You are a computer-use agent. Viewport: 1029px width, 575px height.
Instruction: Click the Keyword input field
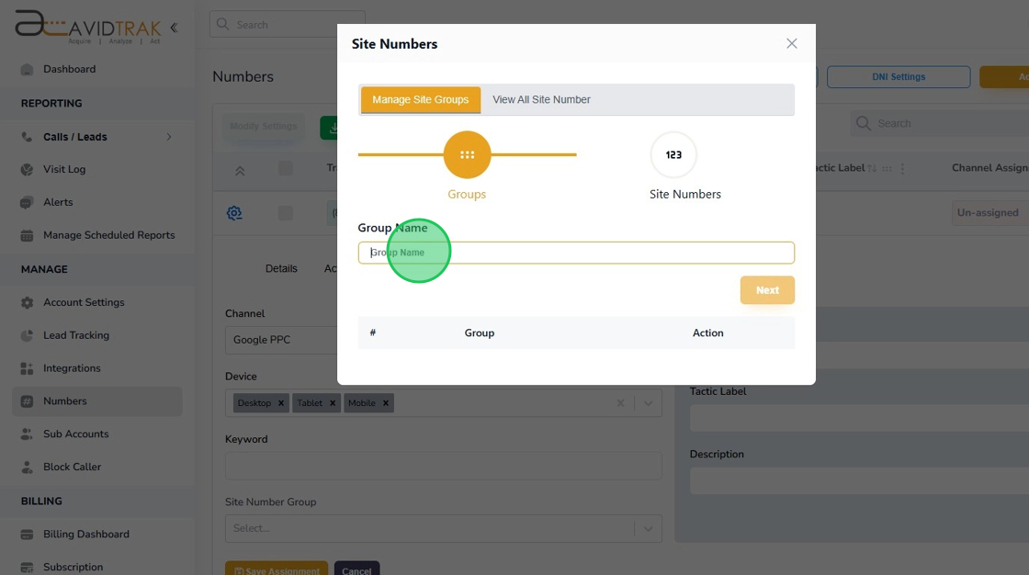(x=444, y=466)
